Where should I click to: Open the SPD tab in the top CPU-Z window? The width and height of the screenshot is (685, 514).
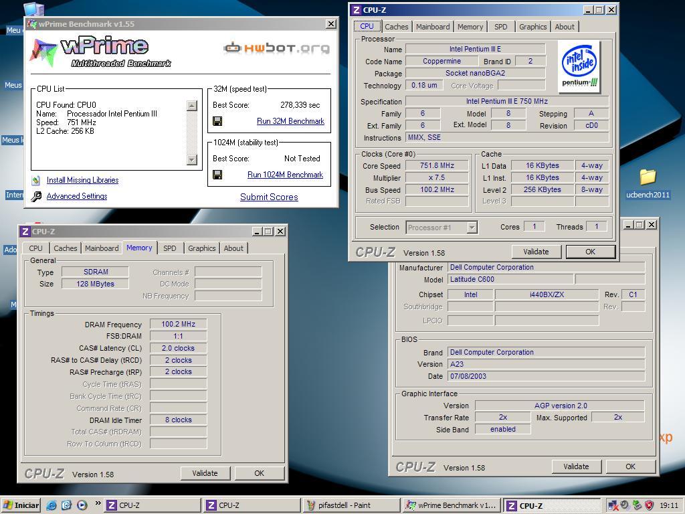500,27
